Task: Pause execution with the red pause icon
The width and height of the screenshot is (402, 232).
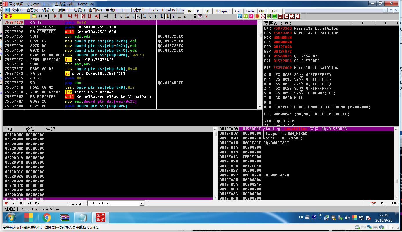Action: (x=61, y=16)
